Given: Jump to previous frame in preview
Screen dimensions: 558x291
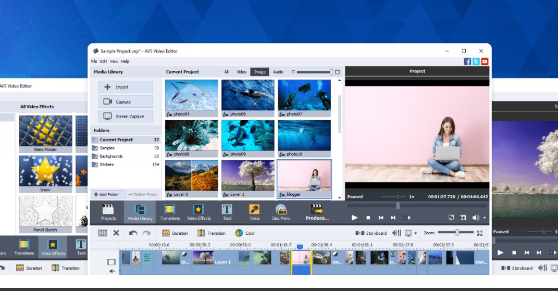Looking at the screenshot, I should [x=381, y=218].
